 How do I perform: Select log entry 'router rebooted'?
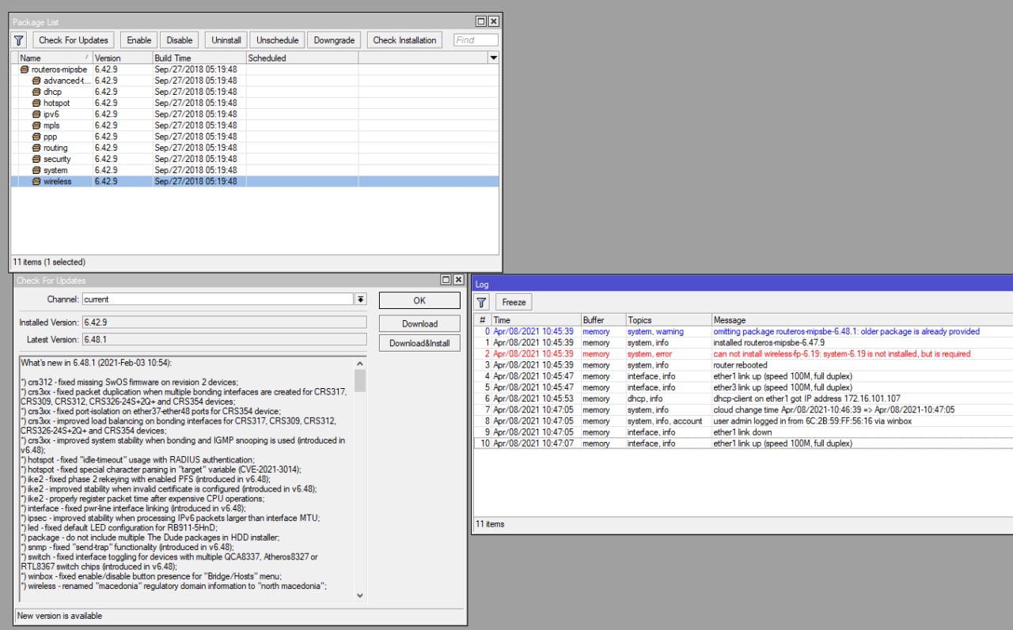pos(743,365)
